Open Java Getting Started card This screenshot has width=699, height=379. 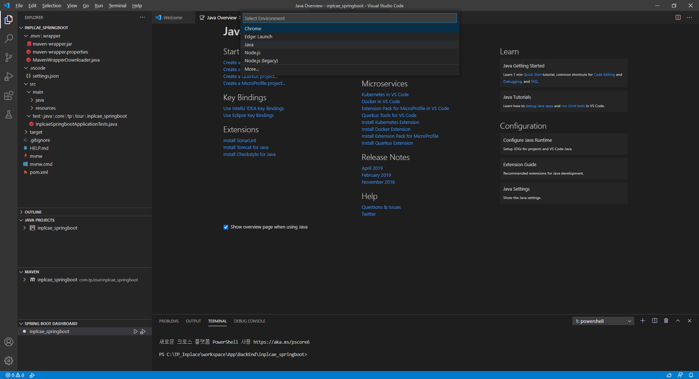[564, 73]
